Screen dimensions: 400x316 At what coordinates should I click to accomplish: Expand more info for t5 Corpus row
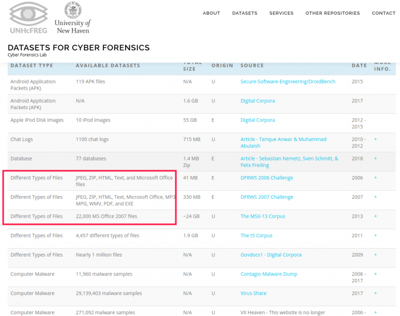click(375, 235)
